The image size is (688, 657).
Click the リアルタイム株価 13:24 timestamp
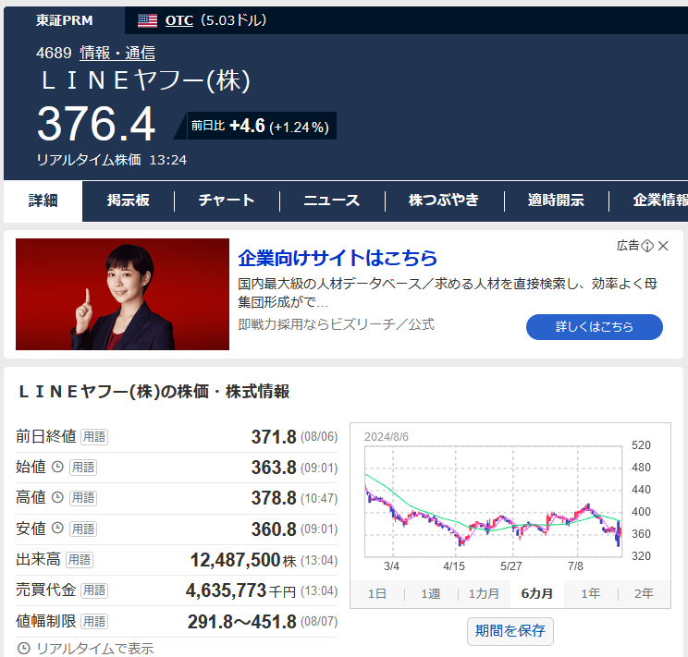[x=112, y=160]
